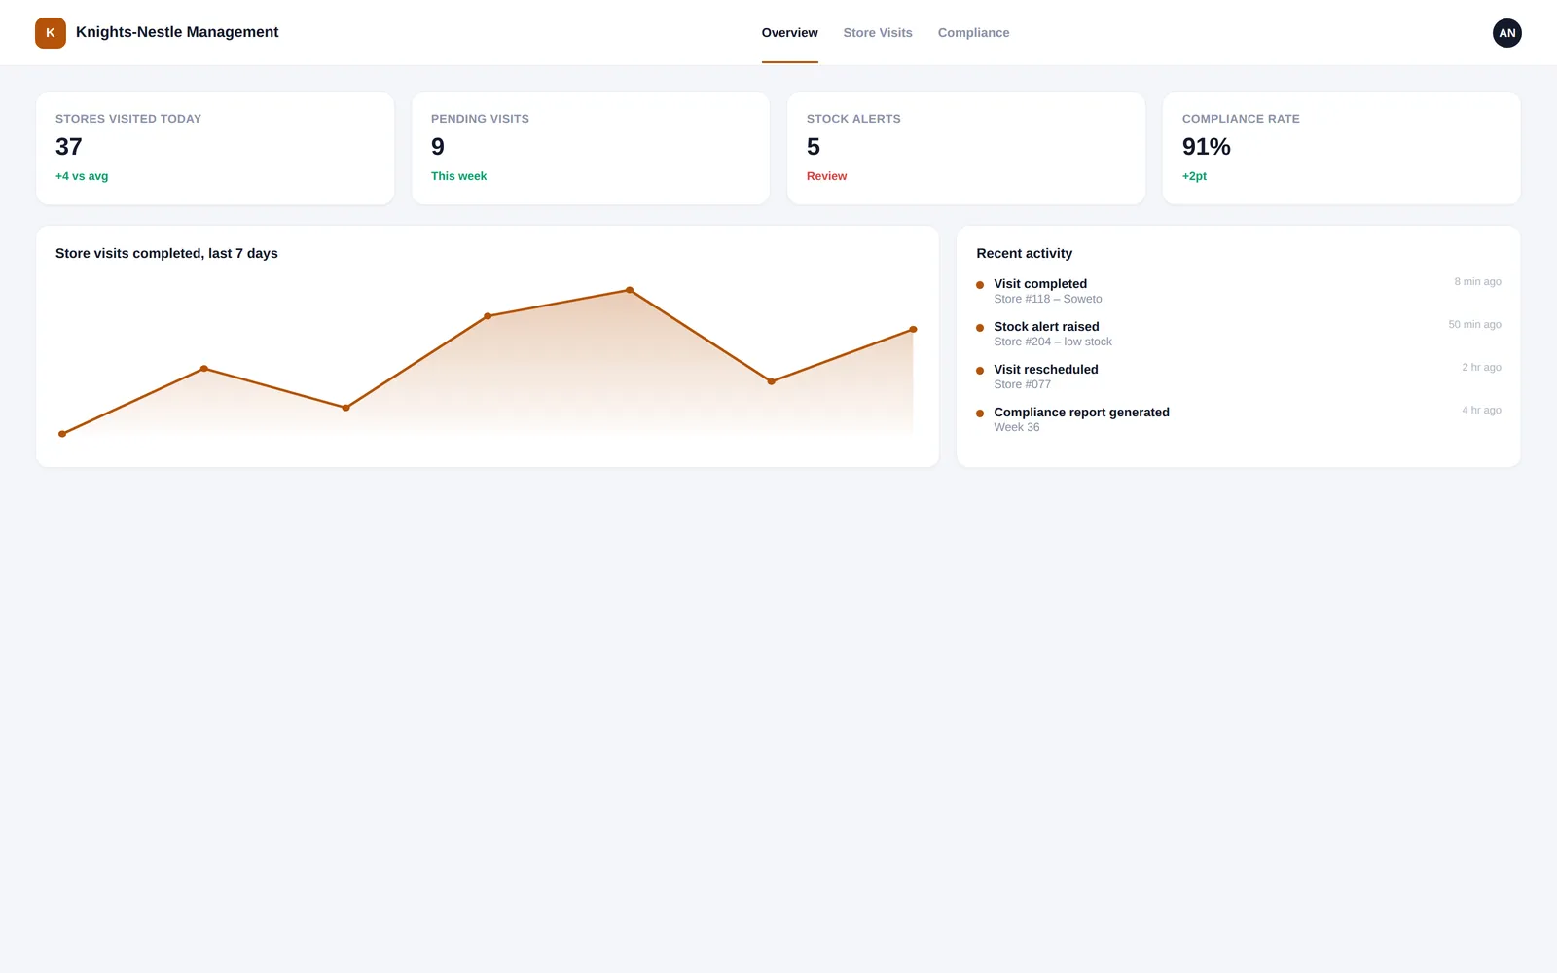Click the '+2pt' compliance change
Image resolution: width=1557 pixels, height=973 pixels.
[x=1194, y=176]
